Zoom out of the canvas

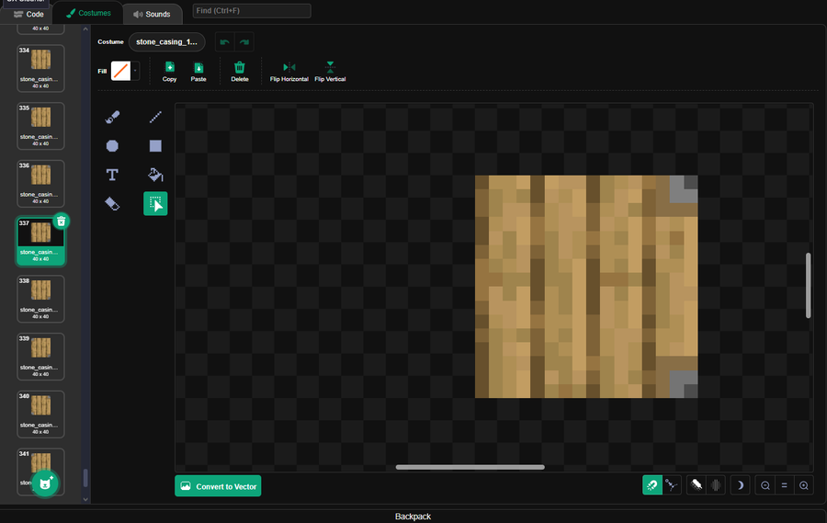click(765, 485)
